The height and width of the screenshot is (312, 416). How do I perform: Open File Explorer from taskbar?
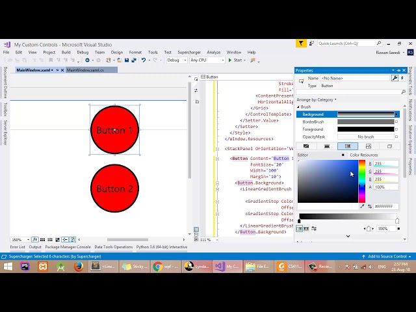coord(257,266)
